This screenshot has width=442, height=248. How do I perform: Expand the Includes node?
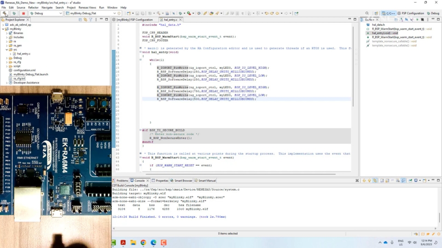(7, 37)
